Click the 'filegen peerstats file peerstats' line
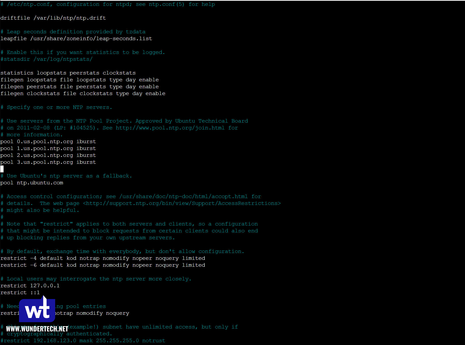This screenshot has height=345, width=465. tap(79, 87)
